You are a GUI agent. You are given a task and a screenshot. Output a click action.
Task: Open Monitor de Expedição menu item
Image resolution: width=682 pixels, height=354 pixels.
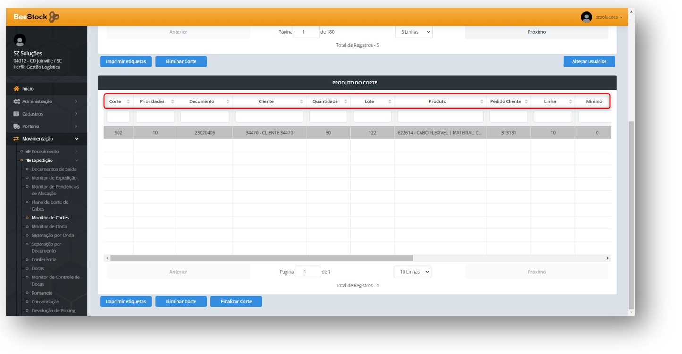coord(54,178)
